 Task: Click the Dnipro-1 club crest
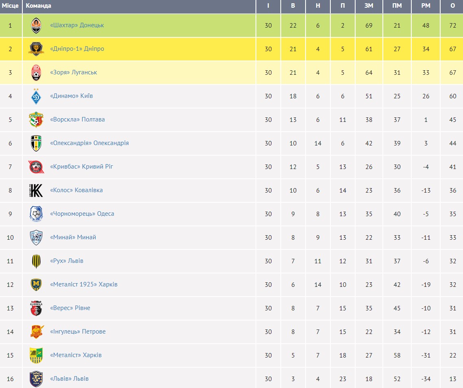click(x=36, y=49)
